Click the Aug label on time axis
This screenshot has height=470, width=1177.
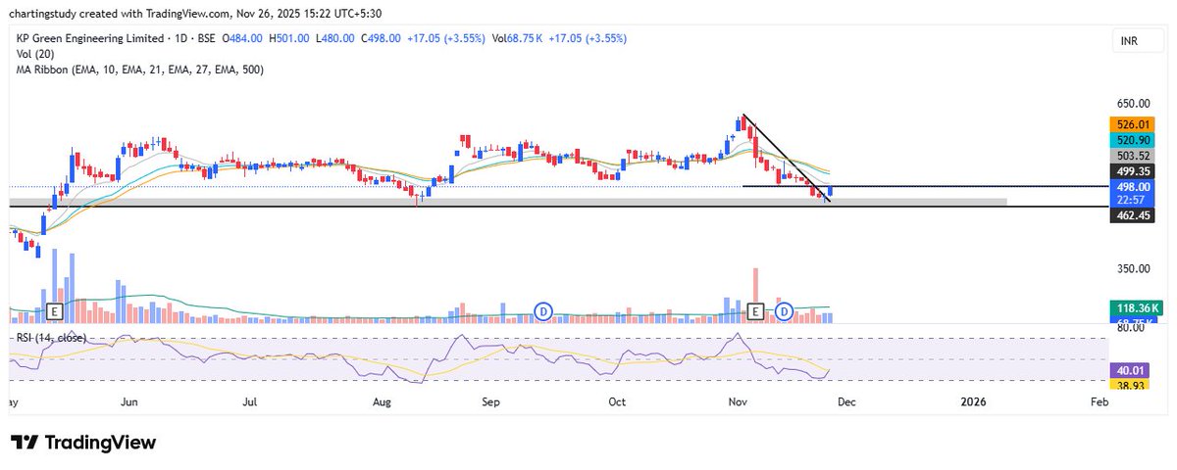click(383, 401)
